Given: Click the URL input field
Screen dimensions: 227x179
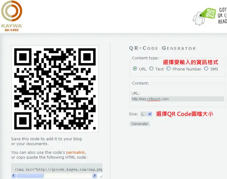Looking at the screenshot, I should pos(178,99).
